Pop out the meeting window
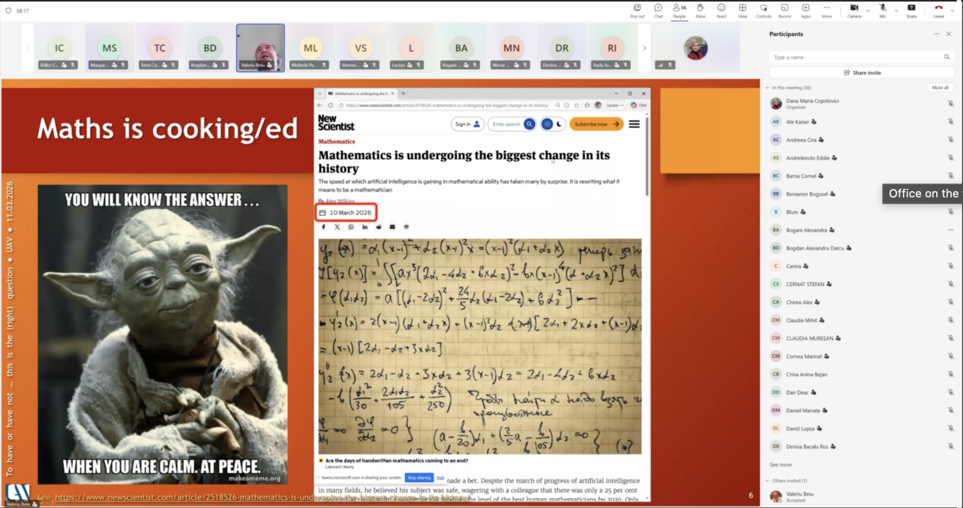Viewport: 963px width, 508px height. tap(637, 10)
